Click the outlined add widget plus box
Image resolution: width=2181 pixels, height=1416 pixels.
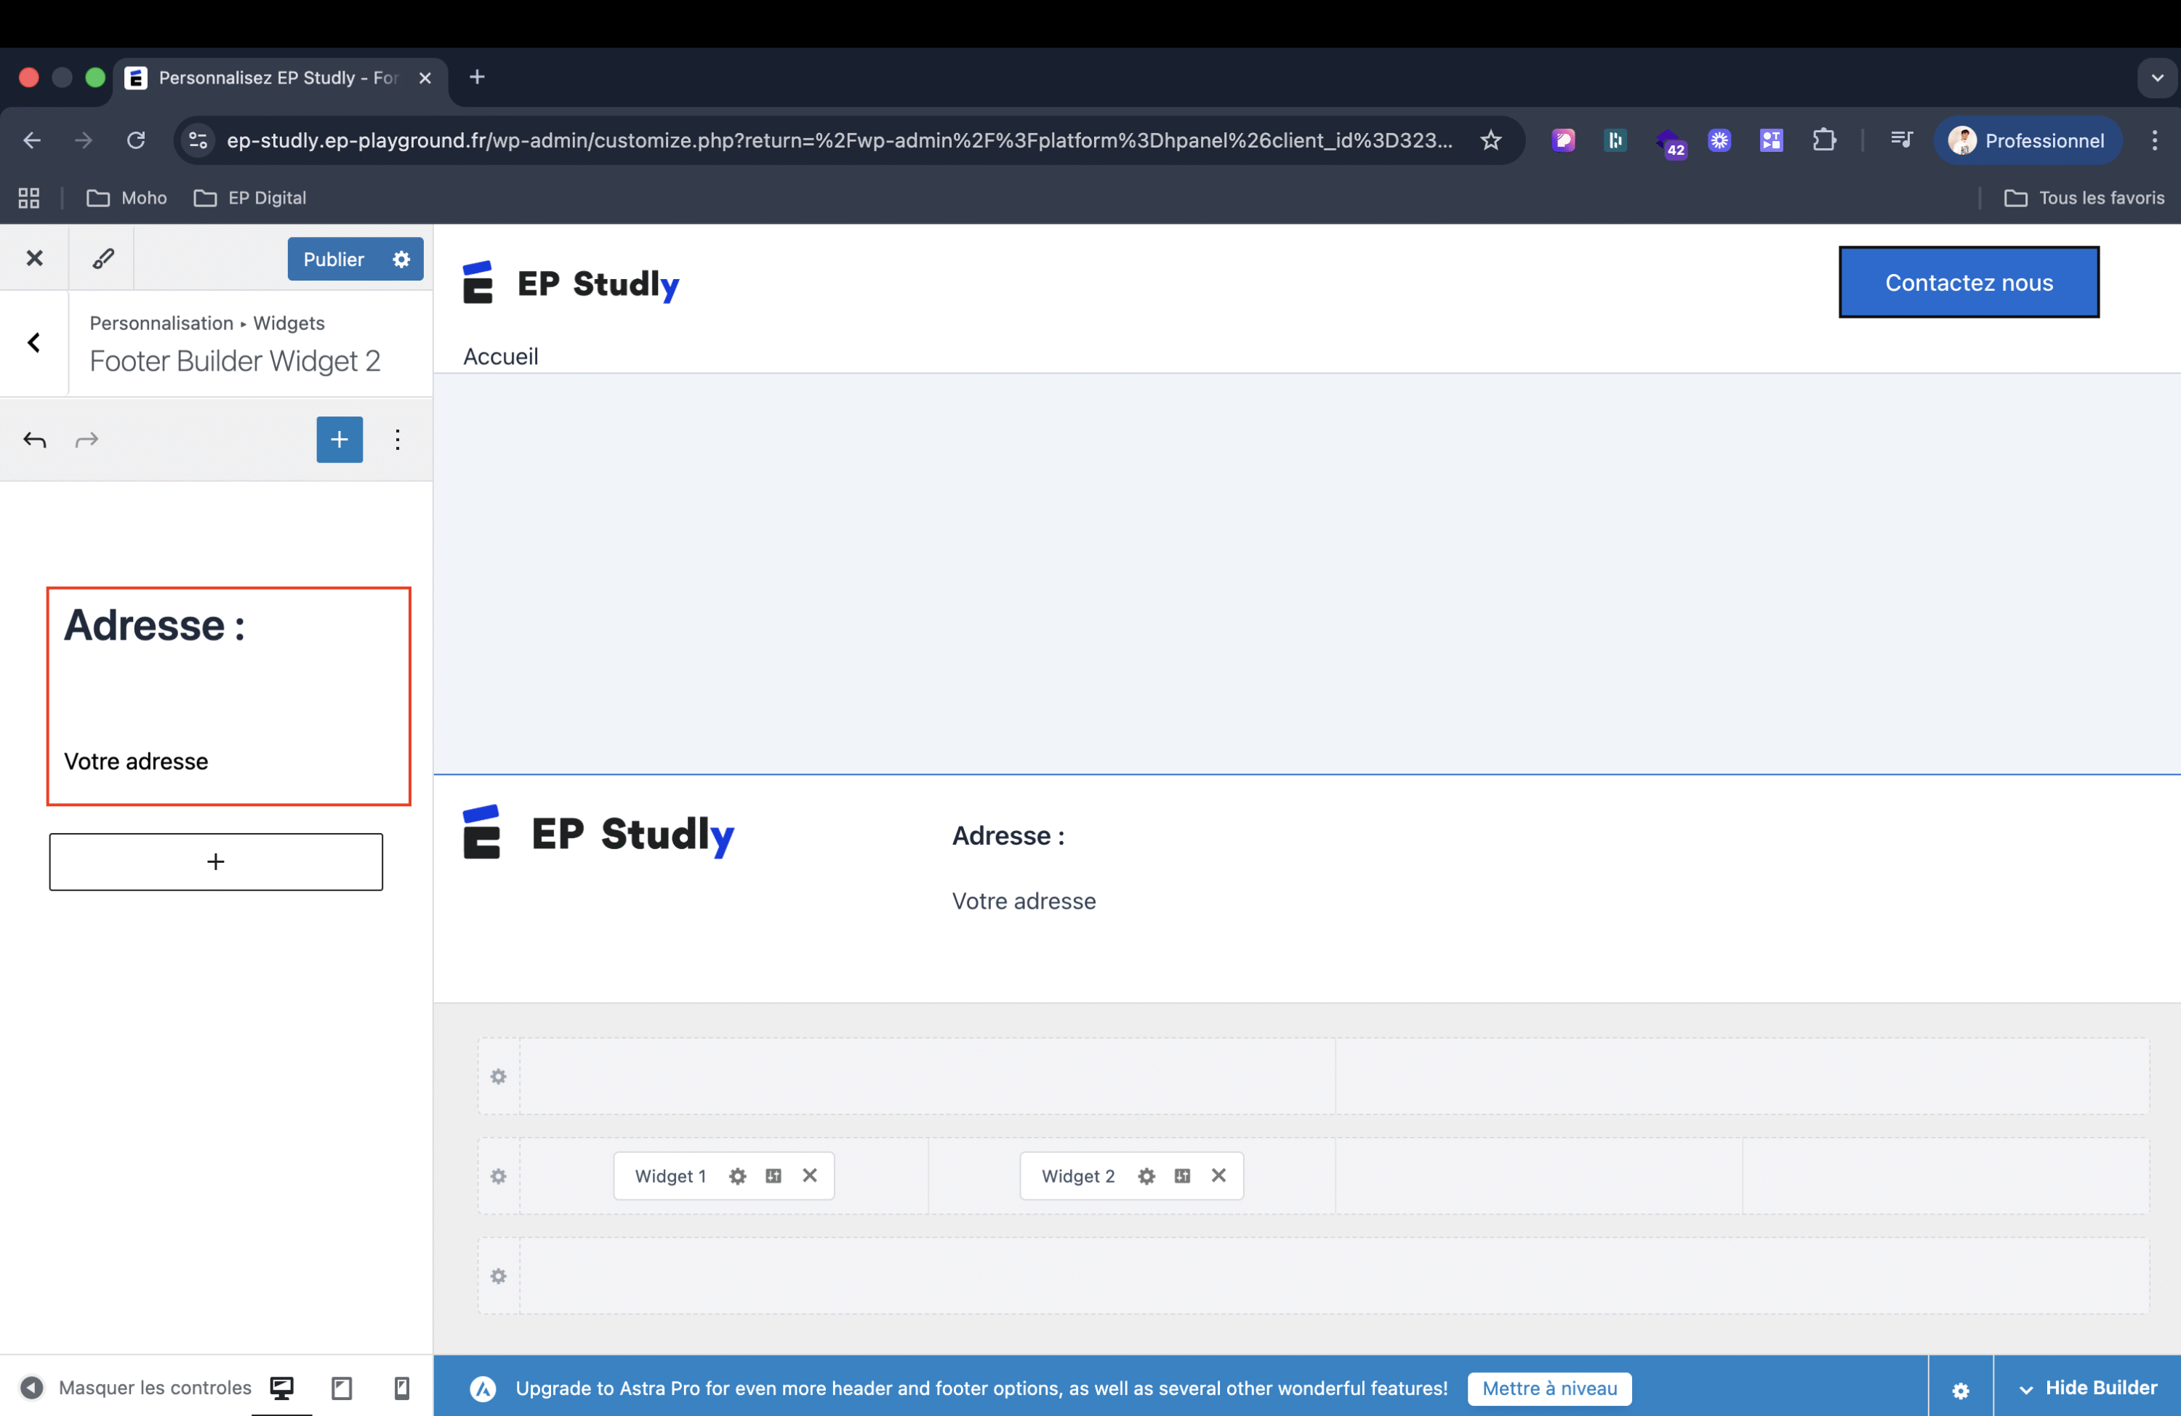(x=216, y=861)
